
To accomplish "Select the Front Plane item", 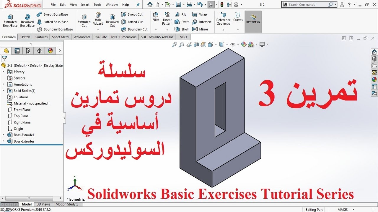I will tap(19, 110).
